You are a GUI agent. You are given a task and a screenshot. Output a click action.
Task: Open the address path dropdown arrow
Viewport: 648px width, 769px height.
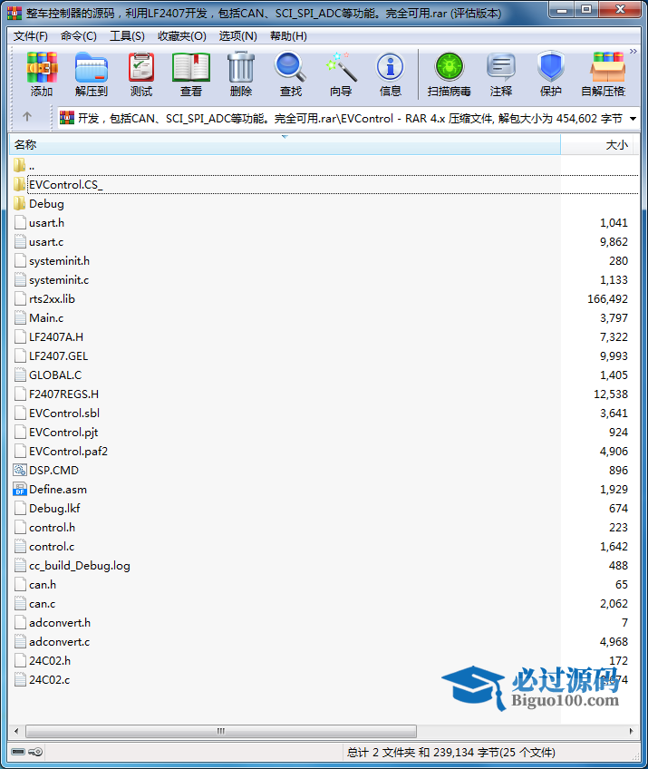click(x=633, y=119)
